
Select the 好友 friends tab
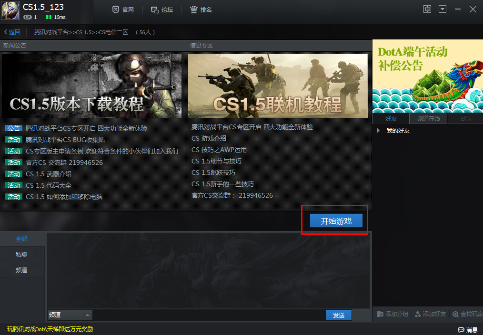tap(391, 118)
